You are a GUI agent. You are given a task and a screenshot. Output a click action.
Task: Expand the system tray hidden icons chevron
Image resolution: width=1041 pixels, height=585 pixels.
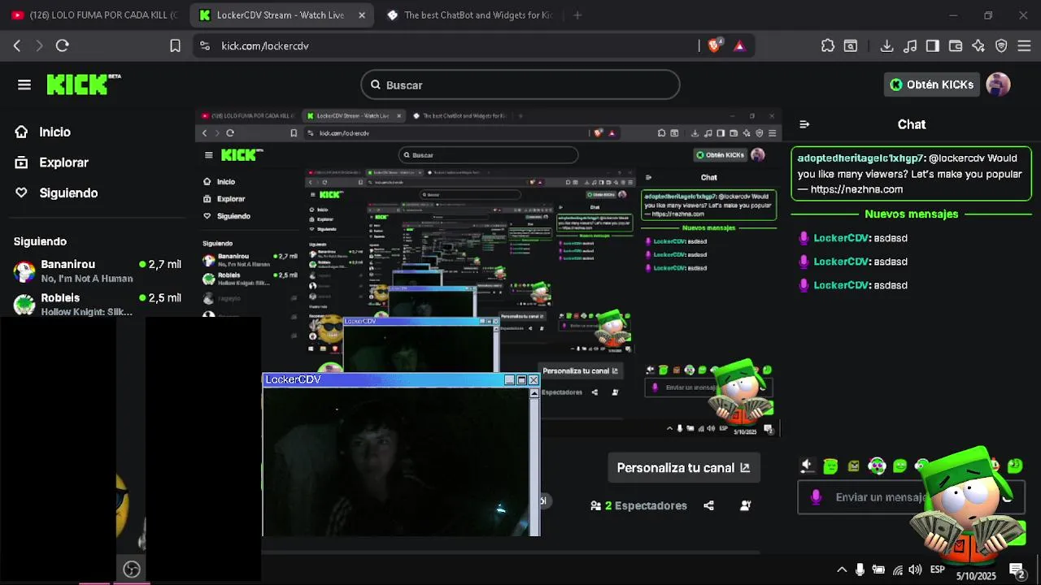pyautogui.click(x=842, y=570)
